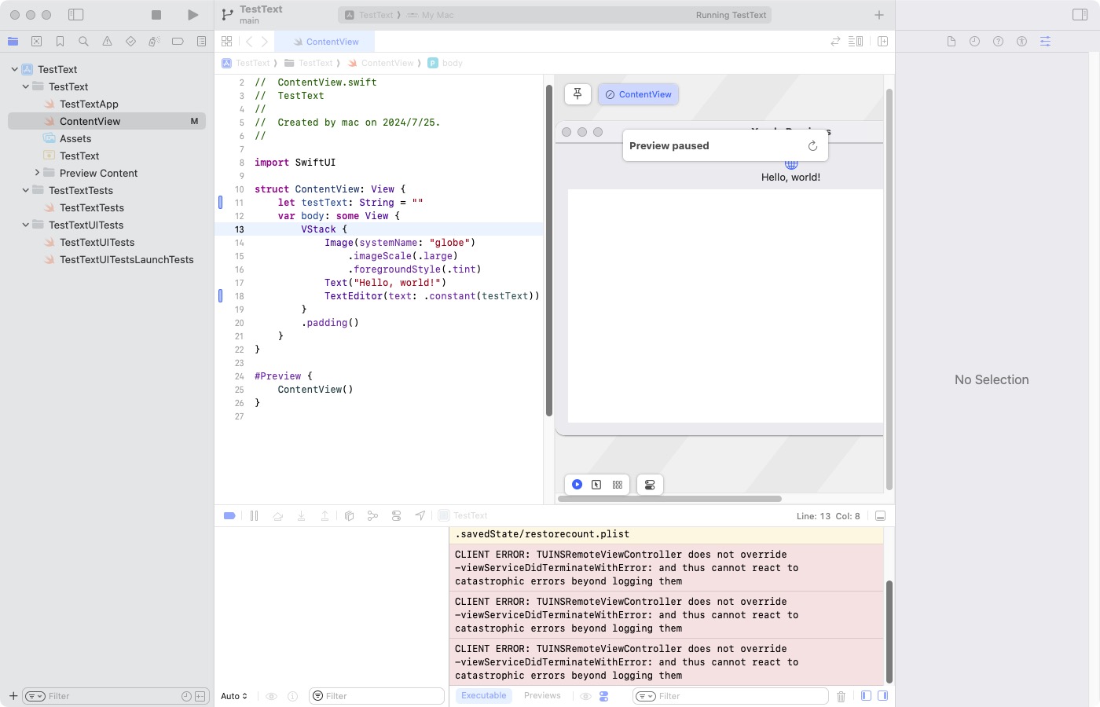Pin the preview canvas
The width and height of the screenshot is (1100, 707).
click(577, 94)
